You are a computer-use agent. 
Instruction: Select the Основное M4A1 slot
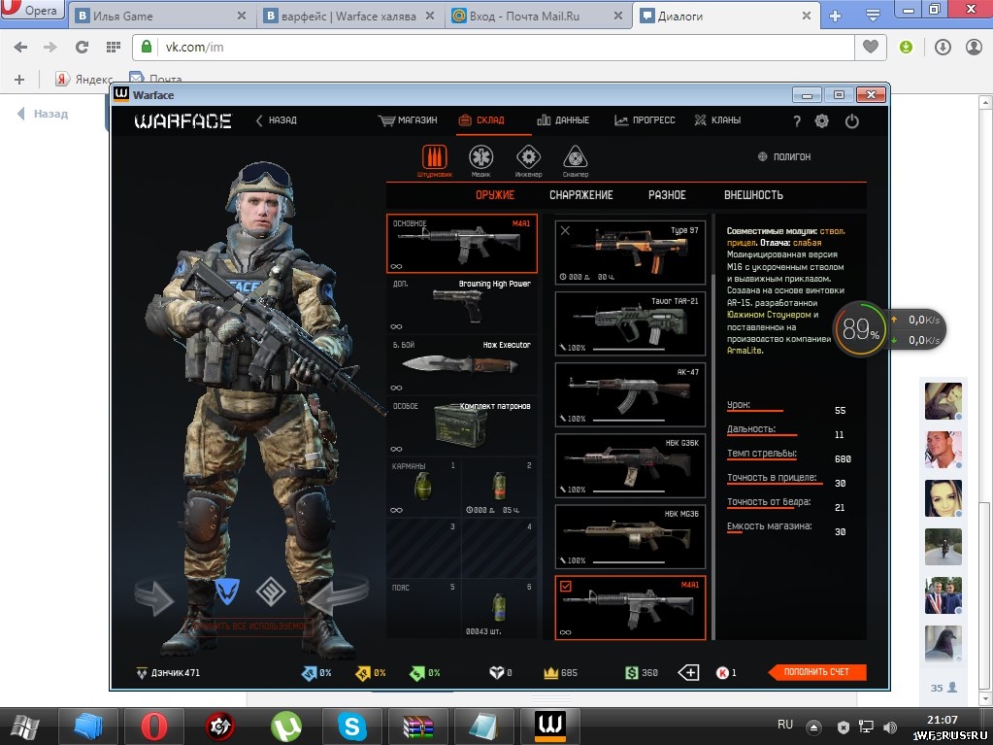[x=462, y=244]
